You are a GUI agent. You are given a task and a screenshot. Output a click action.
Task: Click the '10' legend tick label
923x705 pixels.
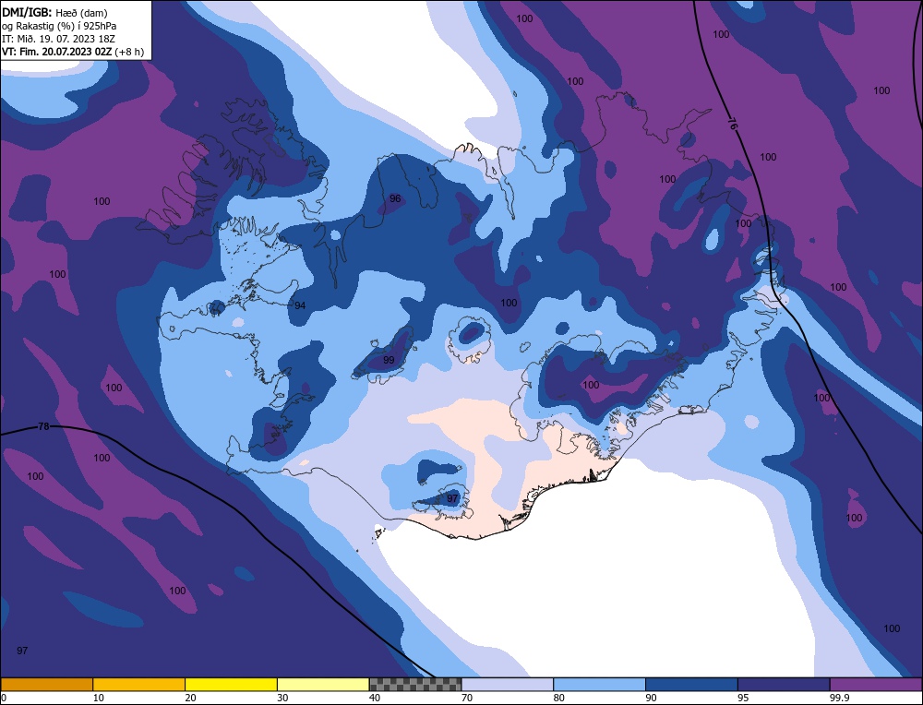(99, 698)
